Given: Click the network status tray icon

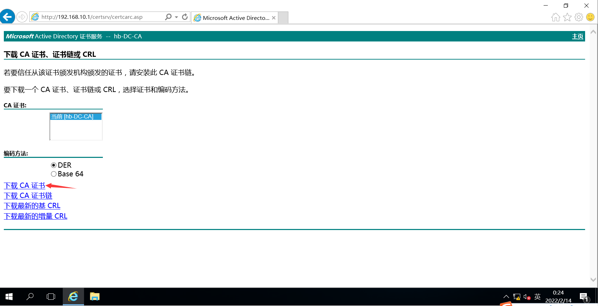Looking at the screenshot, I should tap(517, 297).
